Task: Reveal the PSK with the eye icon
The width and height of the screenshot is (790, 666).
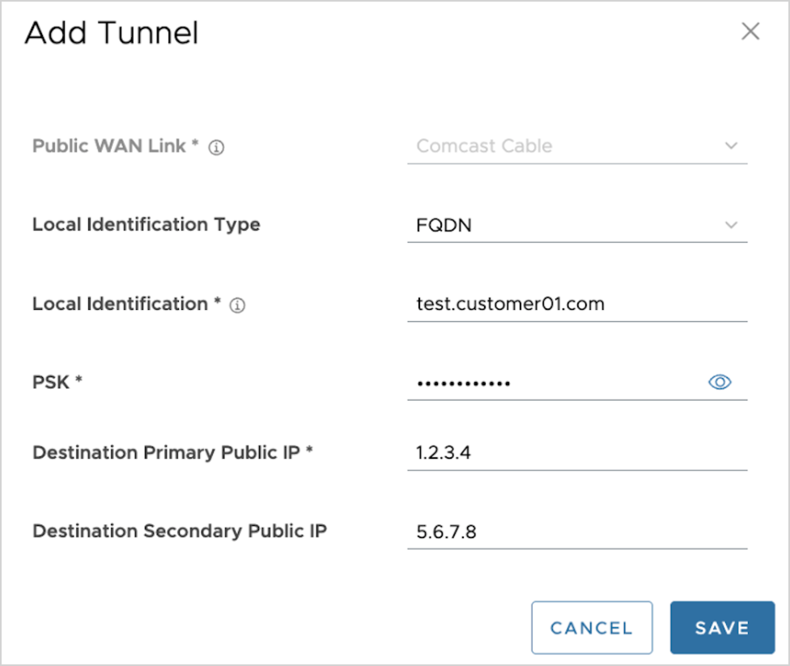Action: (720, 382)
